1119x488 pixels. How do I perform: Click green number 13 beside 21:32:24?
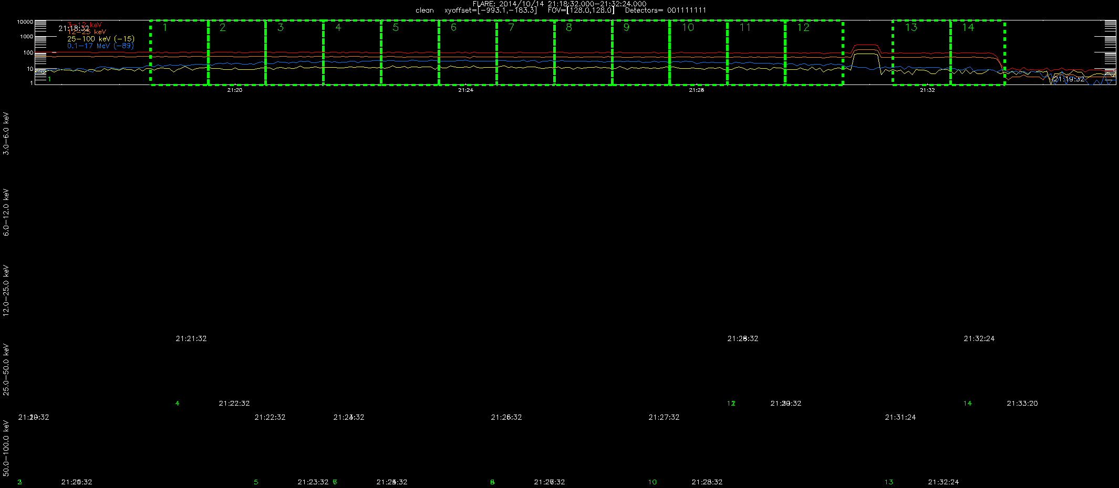[x=889, y=482]
